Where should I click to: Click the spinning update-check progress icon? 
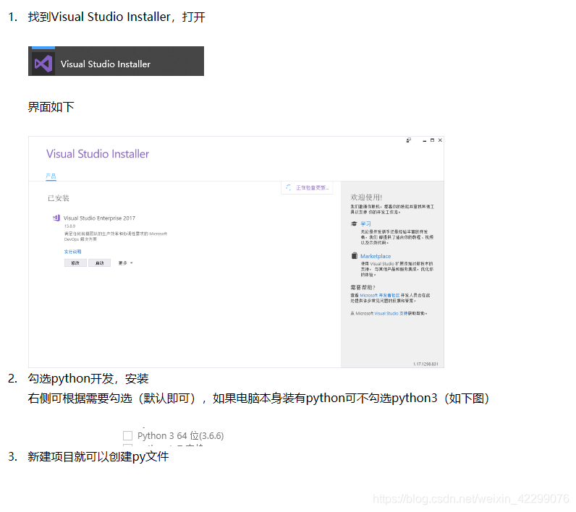click(289, 187)
